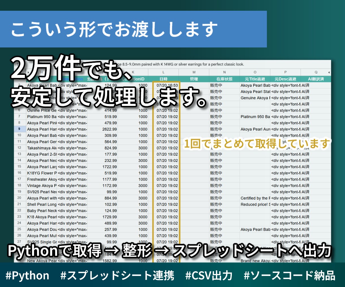Viewport: 345px width, 287px height.
Task: Select highlighted row number 9
Action: [19, 129]
